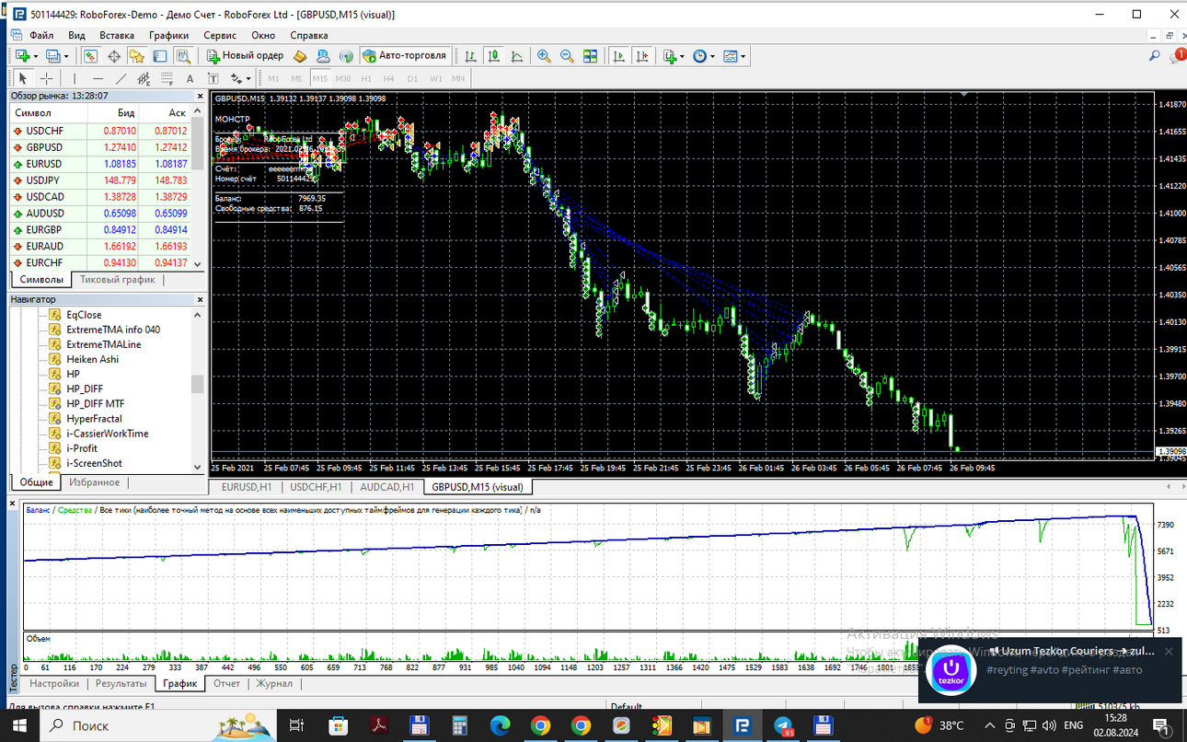Dismiss the Uzum Tezkor notification

point(1169,651)
